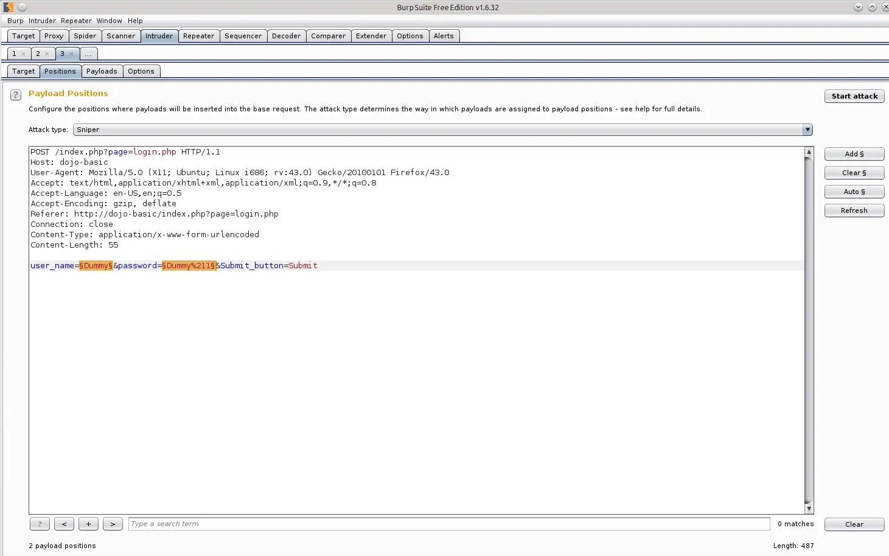Close Intruder attack tab 3
This screenshot has height=556, width=889.
[71, 54]
